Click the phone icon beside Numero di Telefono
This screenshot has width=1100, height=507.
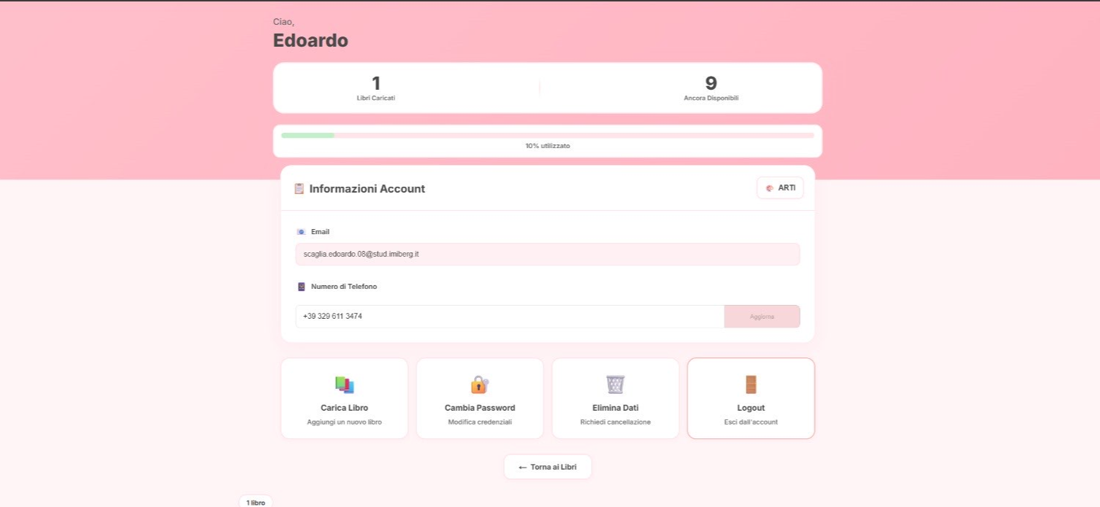pyautogui.click(x=301, y=287)
